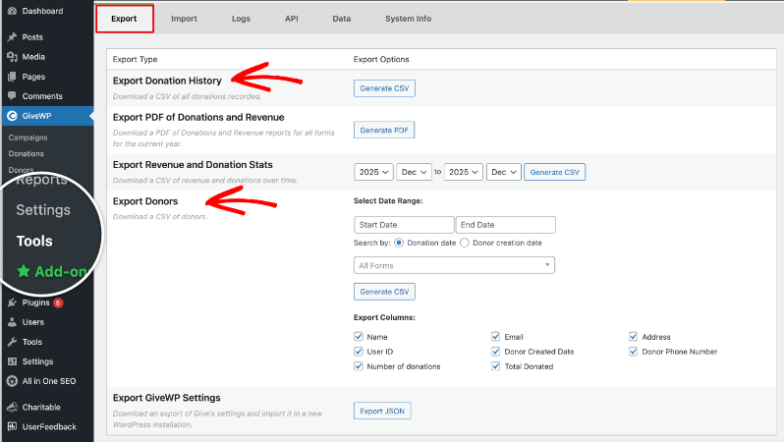Viewport: 784px width, 442px height.
Task: Uncheck the Address export column
Action: pos(633,337)
